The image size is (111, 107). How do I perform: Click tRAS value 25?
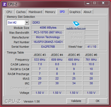[x=74, y=78]
